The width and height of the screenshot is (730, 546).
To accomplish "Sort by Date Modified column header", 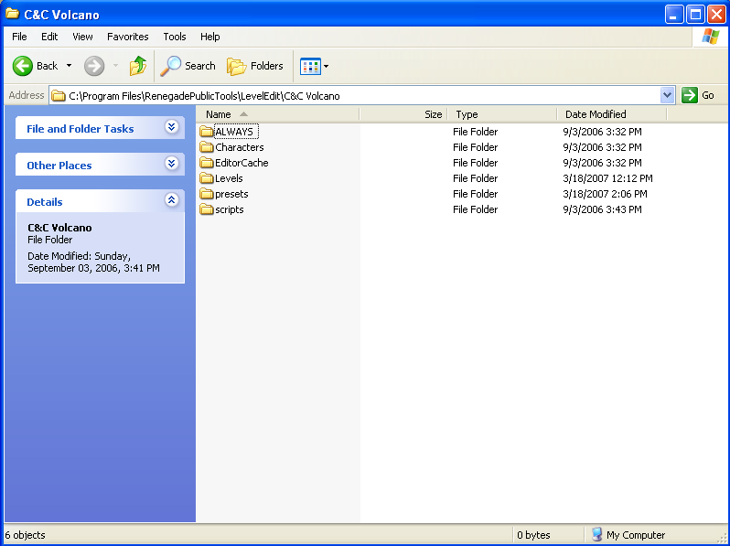I will tap(596, 114).
